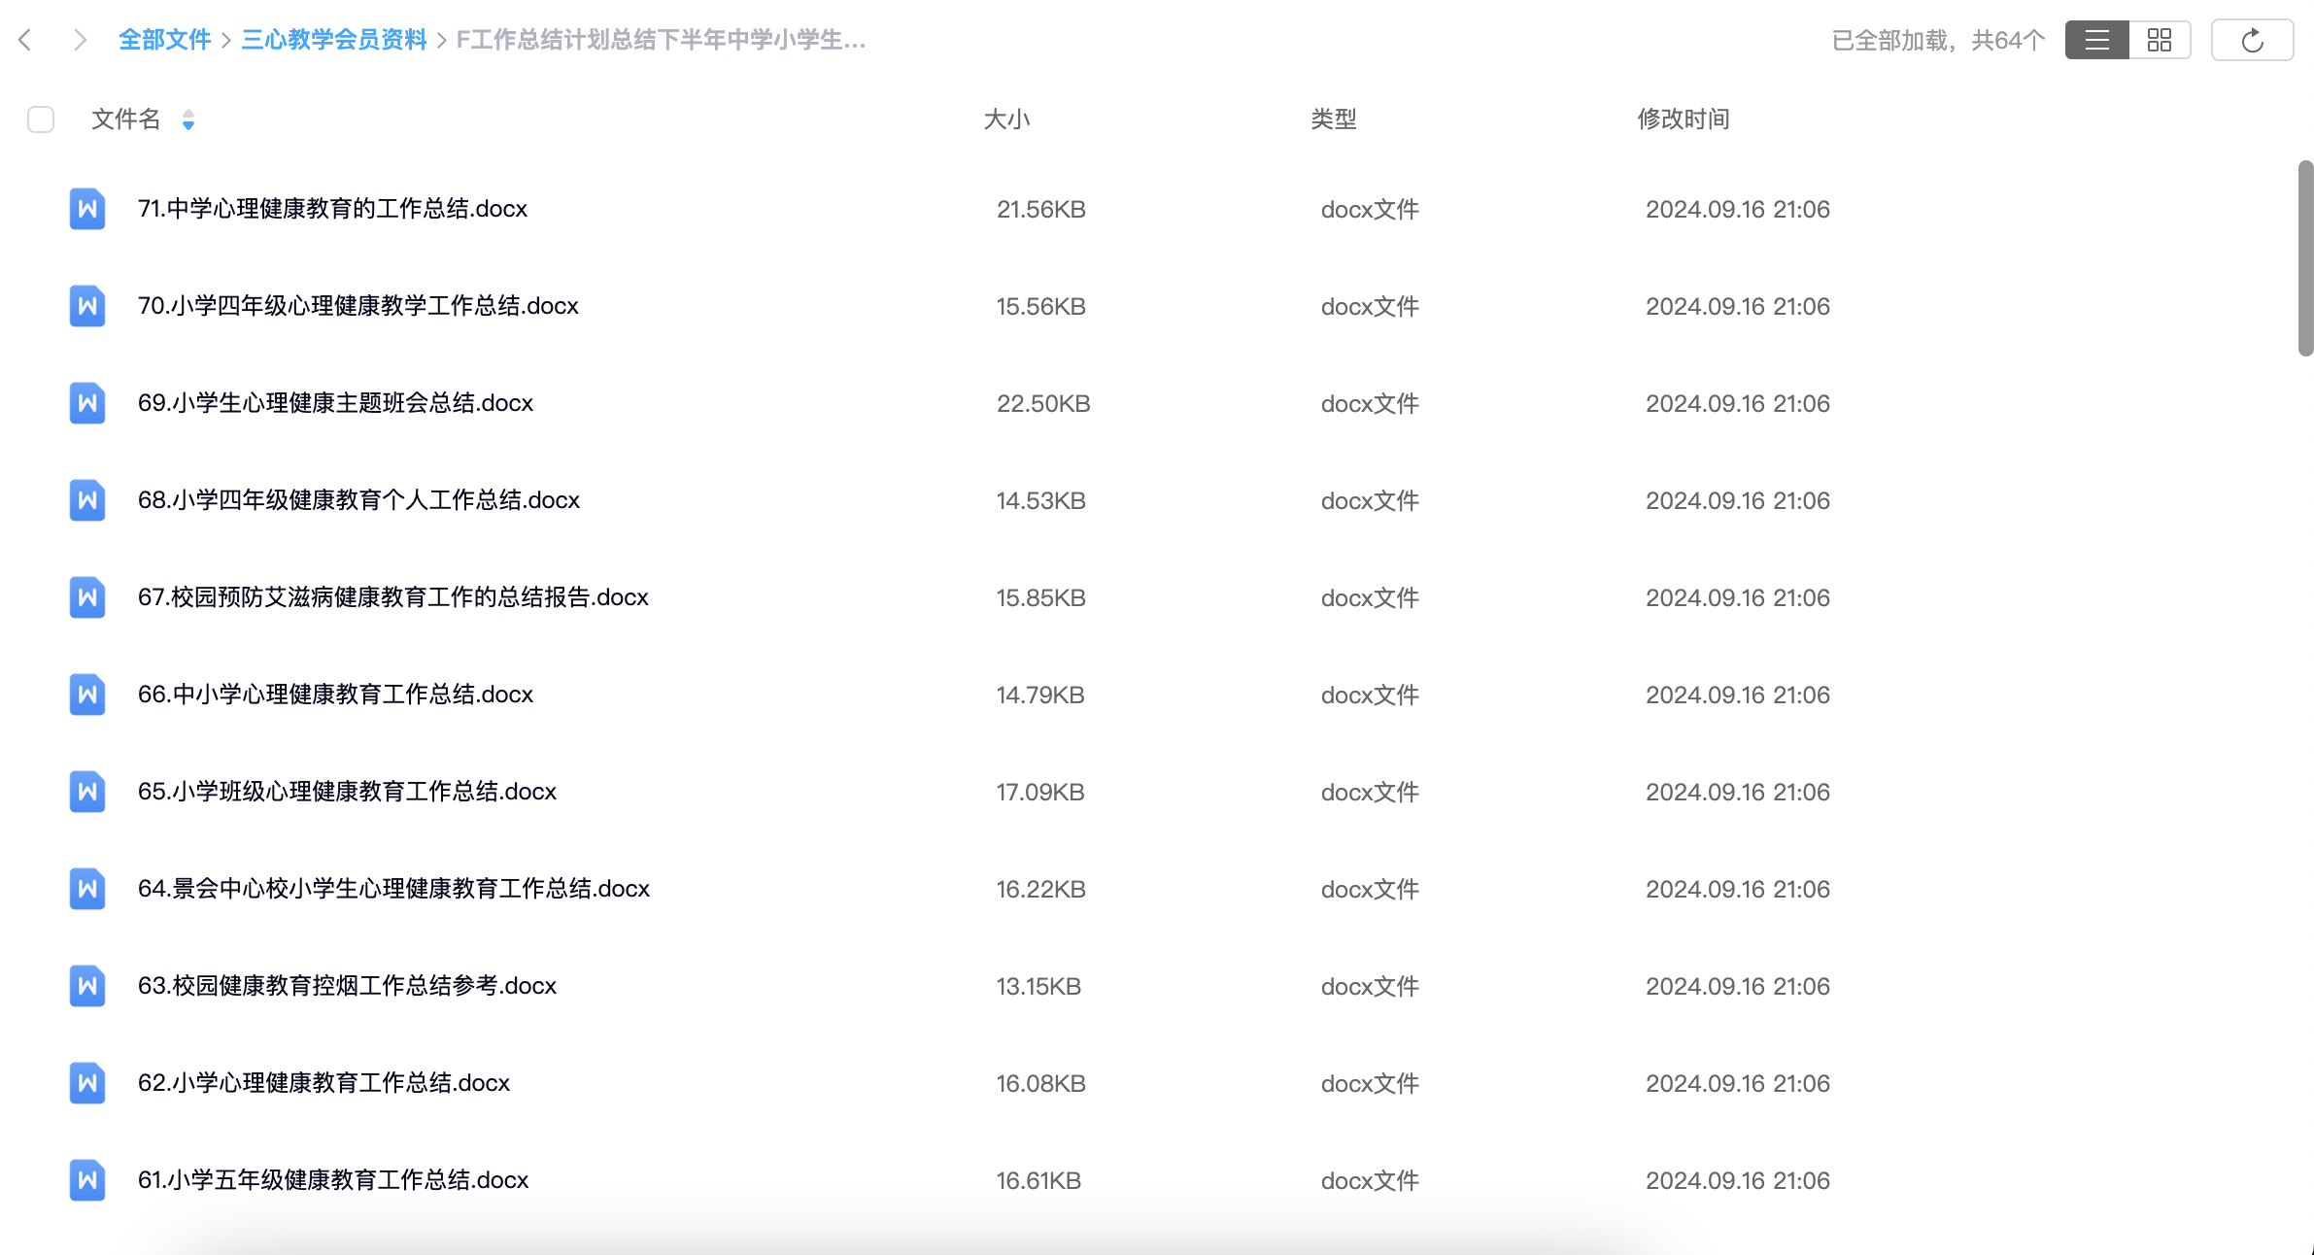
Task: Click Word icon of file 63
Action: [x=87, y=986]
